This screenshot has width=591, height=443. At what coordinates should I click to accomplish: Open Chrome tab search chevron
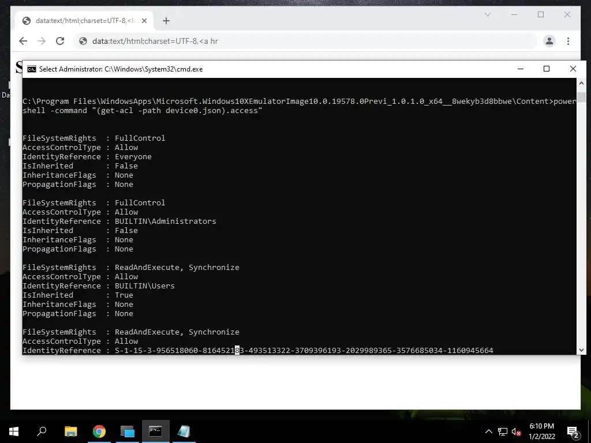click(487, 14)
